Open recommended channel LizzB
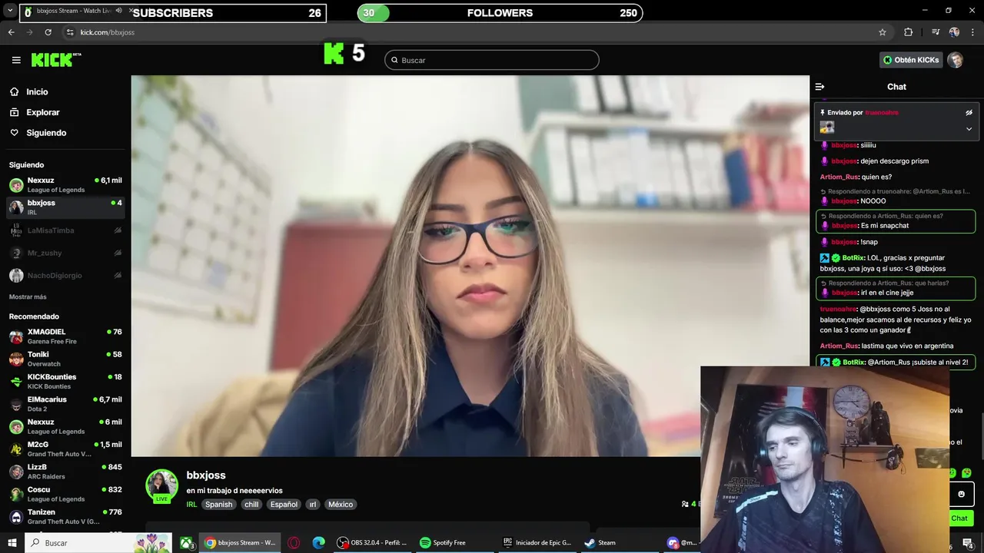 click(65, 472)
